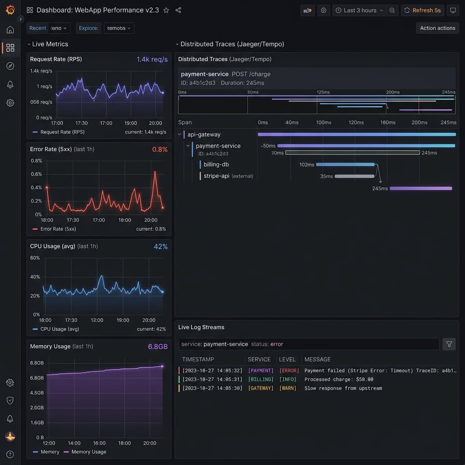Open dashboard settings gear in top bar
The width and height of the screenshot is (465, 465).
(x=323, y=10)
